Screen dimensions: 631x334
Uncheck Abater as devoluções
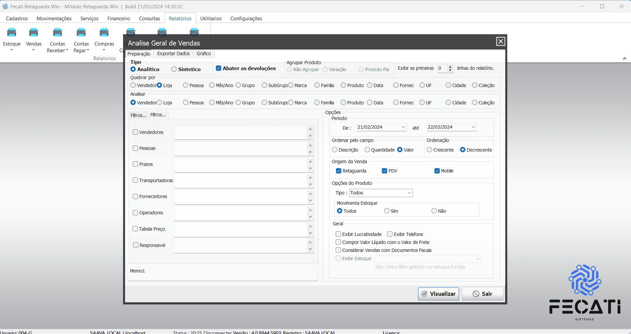click(219, 68)
